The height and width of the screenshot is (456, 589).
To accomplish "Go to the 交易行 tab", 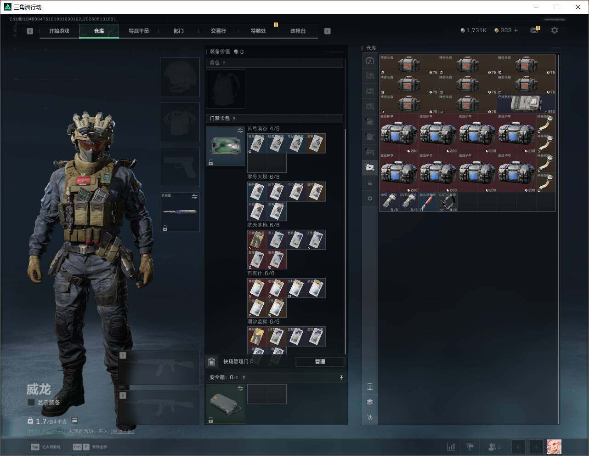I will [218, 31].
